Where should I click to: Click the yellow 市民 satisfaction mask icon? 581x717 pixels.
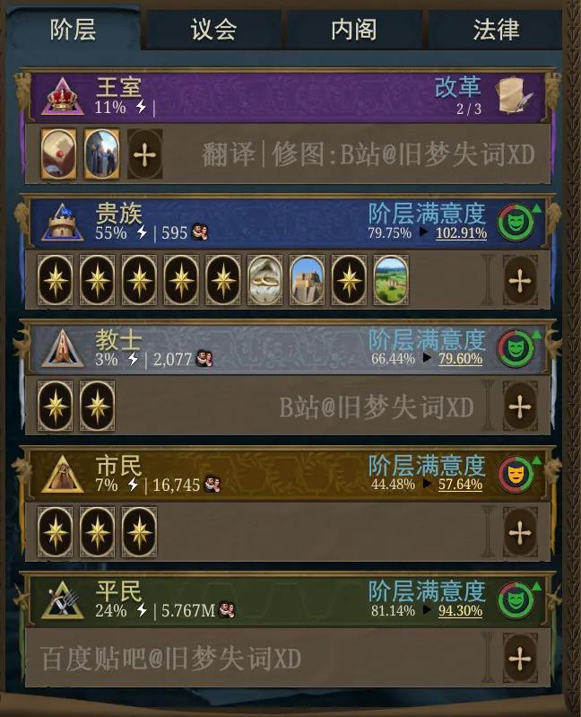pyautogui.click(x=516, y=474)
